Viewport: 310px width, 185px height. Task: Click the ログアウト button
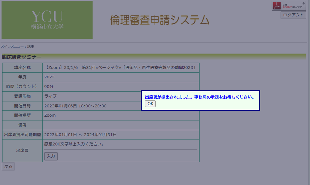[293, 15]
